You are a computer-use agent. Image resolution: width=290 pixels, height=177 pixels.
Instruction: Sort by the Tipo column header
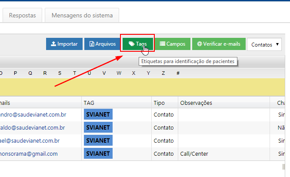click(x=165, y=103)
